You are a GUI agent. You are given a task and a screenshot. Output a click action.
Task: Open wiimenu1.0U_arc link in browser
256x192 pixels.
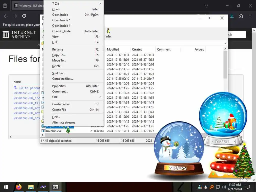[27, 98]
